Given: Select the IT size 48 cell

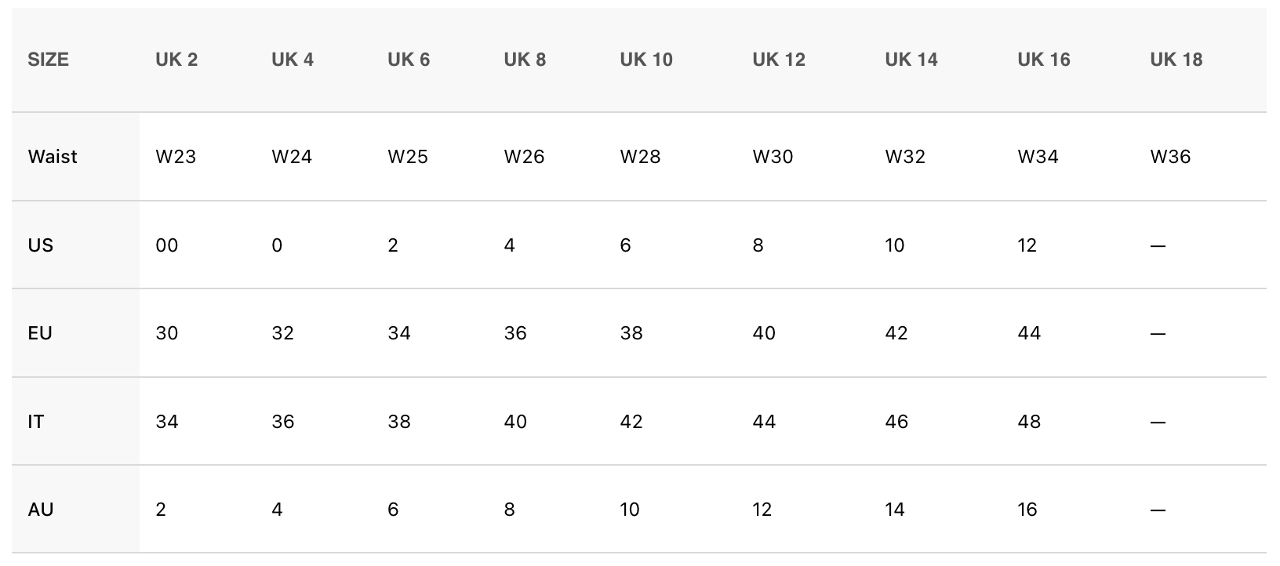Looking at the screenshot, I should [1029, 422].
